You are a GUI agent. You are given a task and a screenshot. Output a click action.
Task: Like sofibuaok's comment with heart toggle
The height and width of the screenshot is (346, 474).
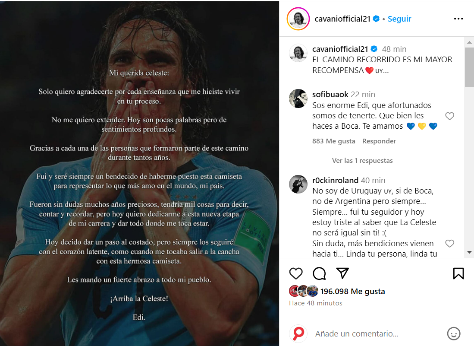(x=449, y=116)
